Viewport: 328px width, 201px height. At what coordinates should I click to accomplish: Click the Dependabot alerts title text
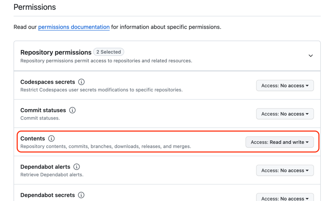(x=45, y=167)
